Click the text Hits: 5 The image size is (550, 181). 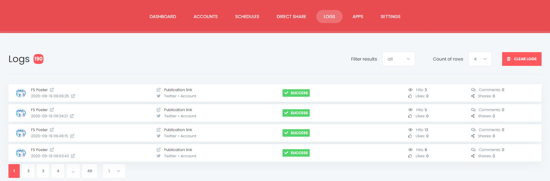(421, 110)
